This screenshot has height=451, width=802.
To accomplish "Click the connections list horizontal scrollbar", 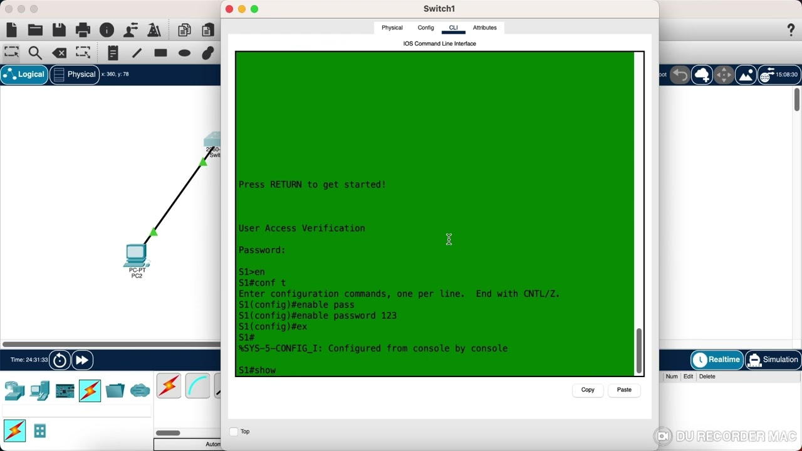I will [x=168, y=433].
